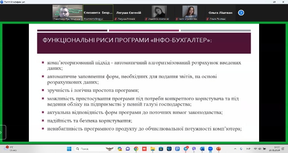Select the Ольга Ліштван participant tile
Viewport: 288px width, 153px height.
tap(220, 13)
